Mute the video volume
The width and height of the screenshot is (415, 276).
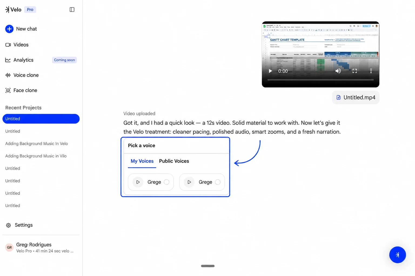point(338,71)
